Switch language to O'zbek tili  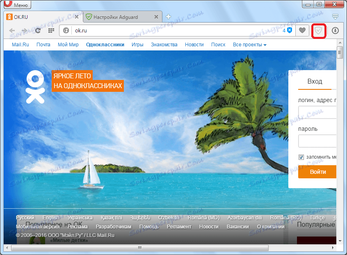pos(169,218)
